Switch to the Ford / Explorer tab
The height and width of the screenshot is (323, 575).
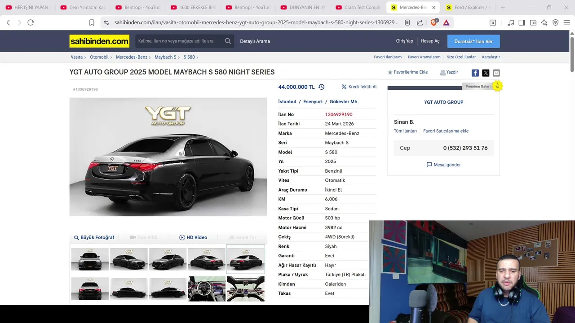coord(469,7)
